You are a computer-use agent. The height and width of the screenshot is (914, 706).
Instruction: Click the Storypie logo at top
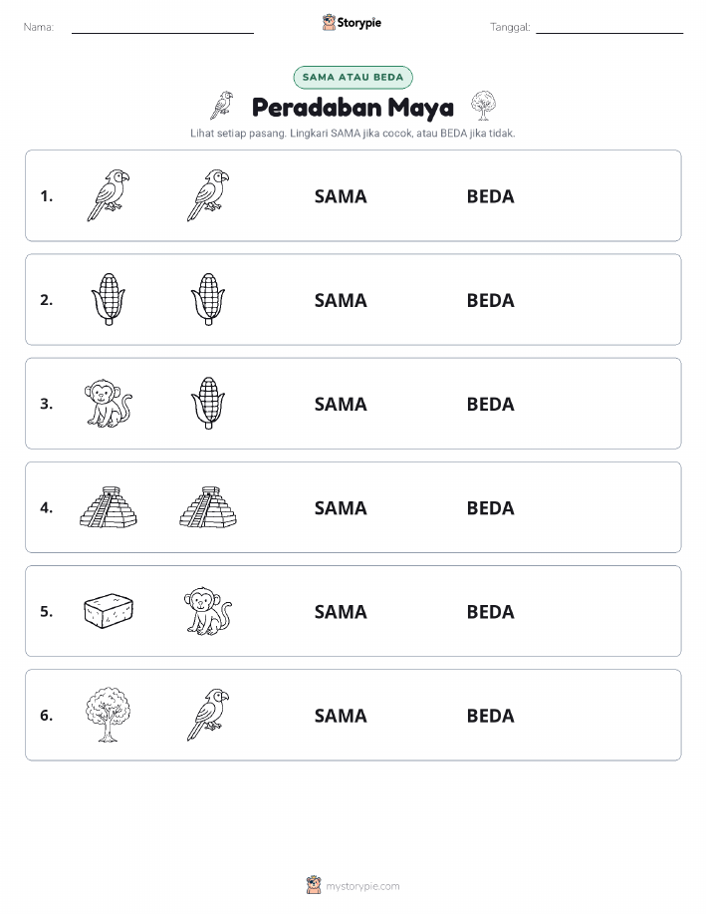[x=352, y=23]
